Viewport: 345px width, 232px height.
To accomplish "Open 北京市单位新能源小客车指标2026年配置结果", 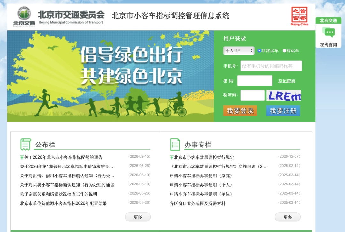I will pyautogui.click(x=63, y=203).
